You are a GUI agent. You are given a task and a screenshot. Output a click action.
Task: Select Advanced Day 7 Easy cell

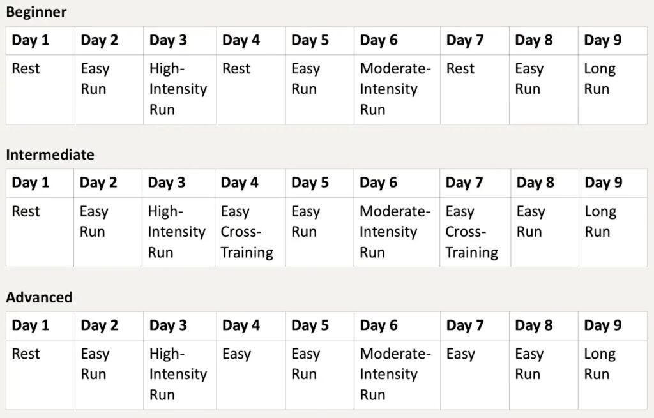(475, 374)
